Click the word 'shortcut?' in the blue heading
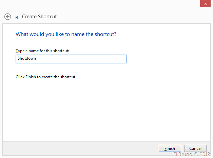Screen dimensions: 213x158 coord(110,34)
